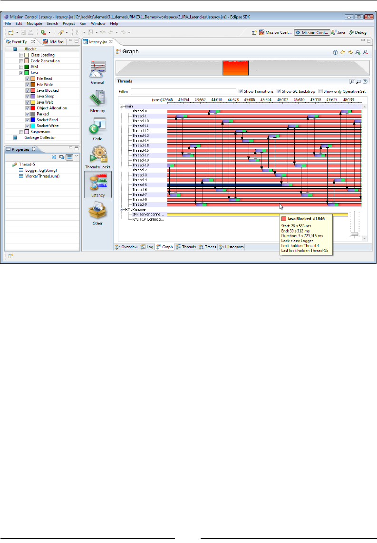Switch to the Traces tab

coord(207,247)
